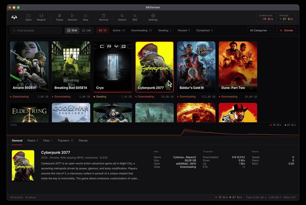Add a Magnet link
This screenshot has width=306, height=205.
41,17
